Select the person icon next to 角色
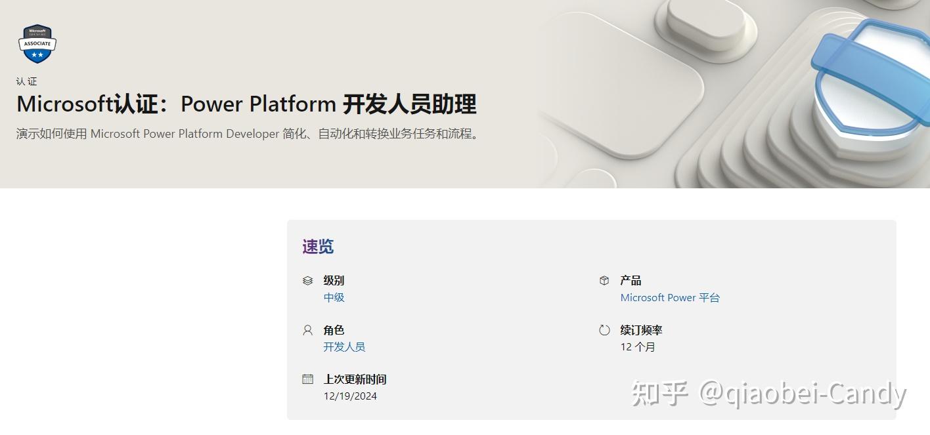This screenshot has height=435, width=930. (307, 330)
